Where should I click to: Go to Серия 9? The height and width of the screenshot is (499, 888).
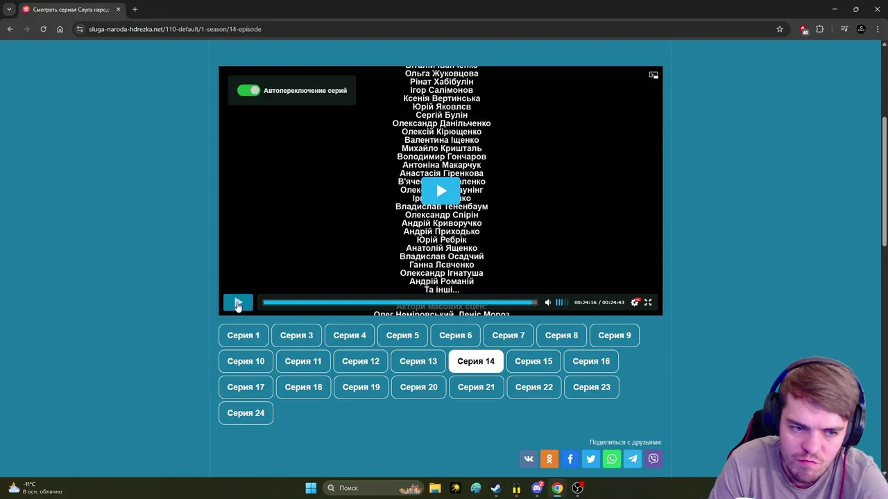tap(615, 335)
